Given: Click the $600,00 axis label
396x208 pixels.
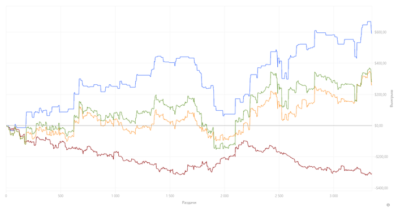Looking at the screenshot, I should coord(380,32).
